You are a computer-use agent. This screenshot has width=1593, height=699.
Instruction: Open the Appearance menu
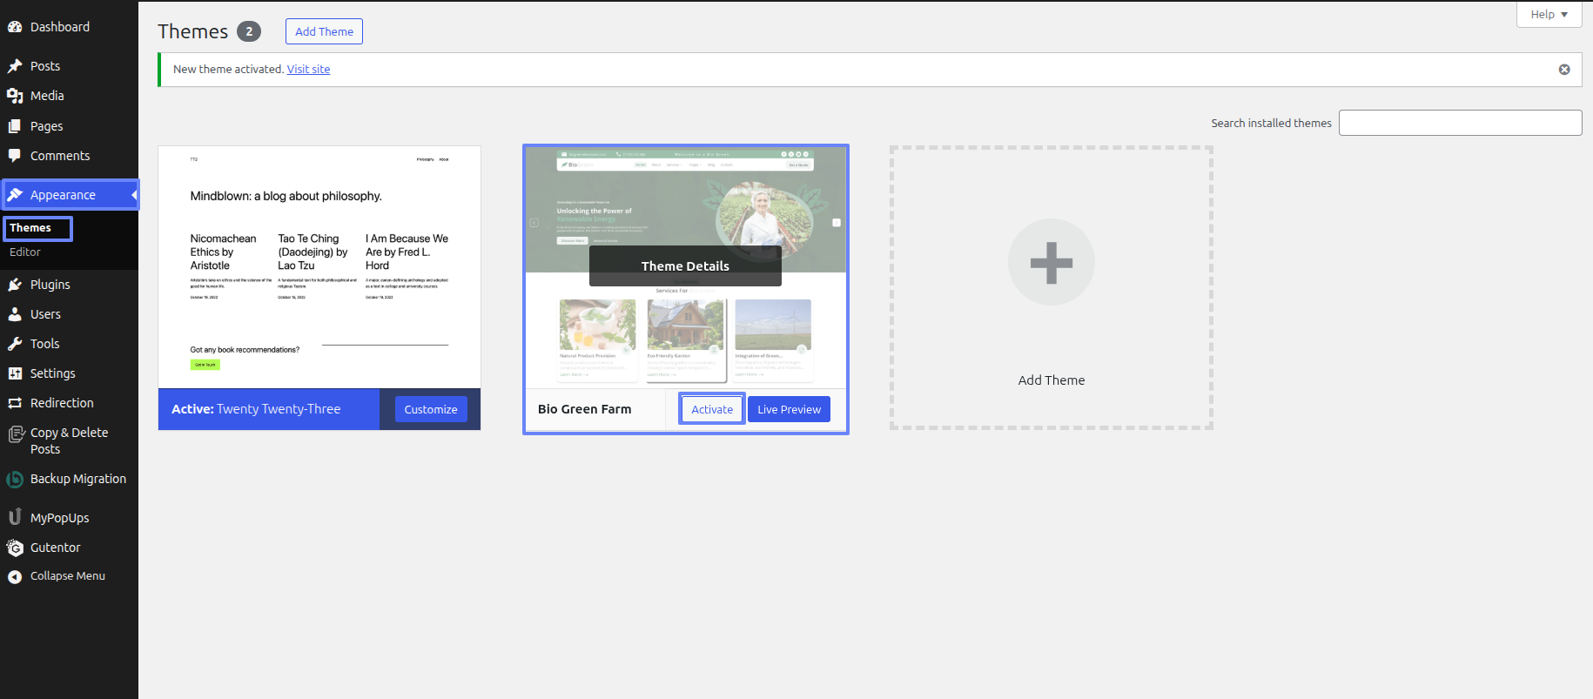click(63, 195)
